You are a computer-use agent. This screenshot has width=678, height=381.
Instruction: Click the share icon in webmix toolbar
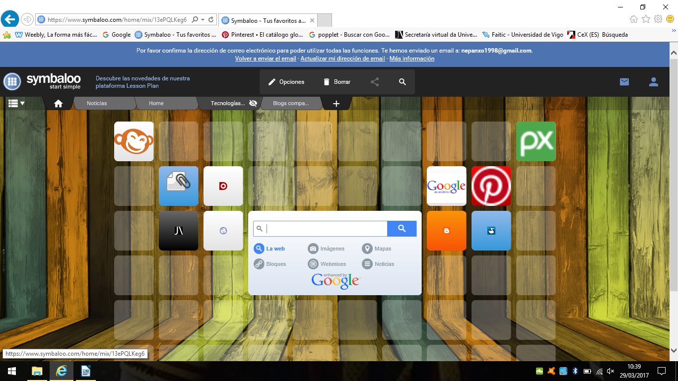[375, 82]
